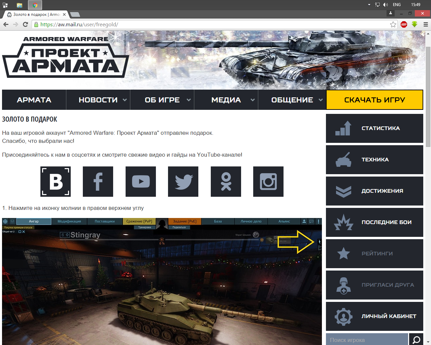The image size is (431, 345).
Task: Open the ОБ ИГРЕ navigation item
Action: 162,100
